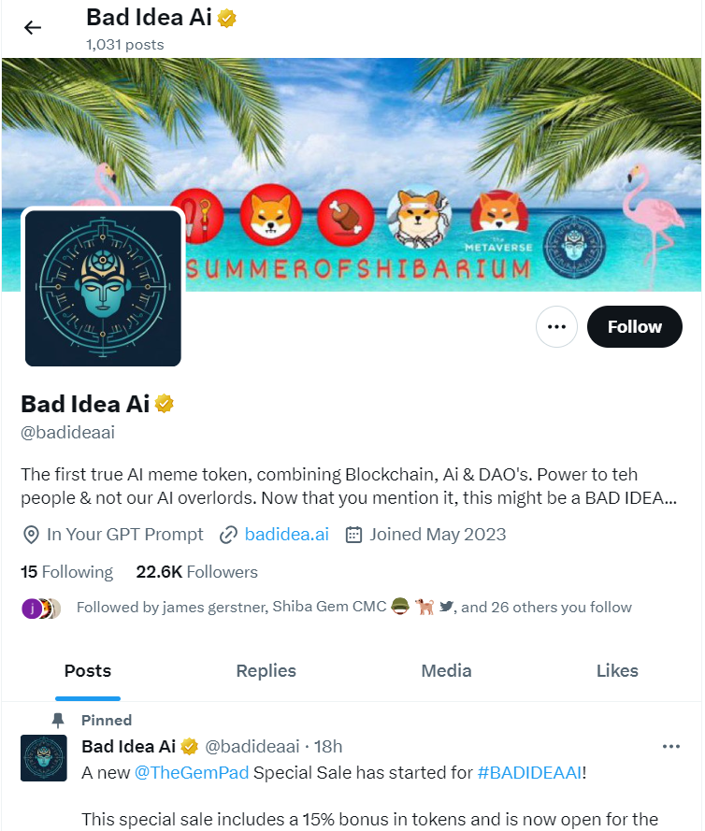Click the location pin icon
The width and height of the screenshot is (705, 831).
click(x=31, y=536)
